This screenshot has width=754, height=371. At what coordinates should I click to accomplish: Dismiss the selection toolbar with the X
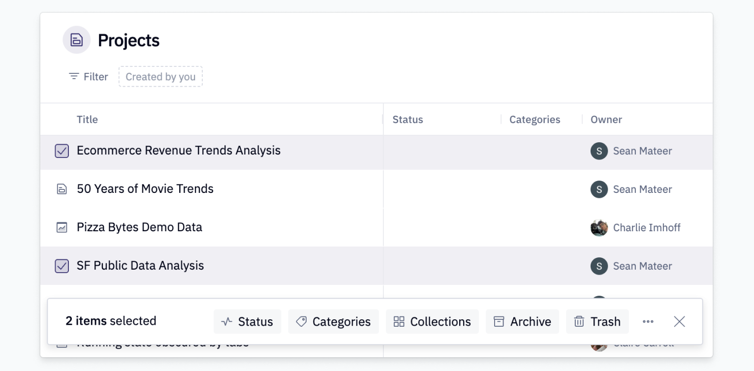[x=679, y=321]
